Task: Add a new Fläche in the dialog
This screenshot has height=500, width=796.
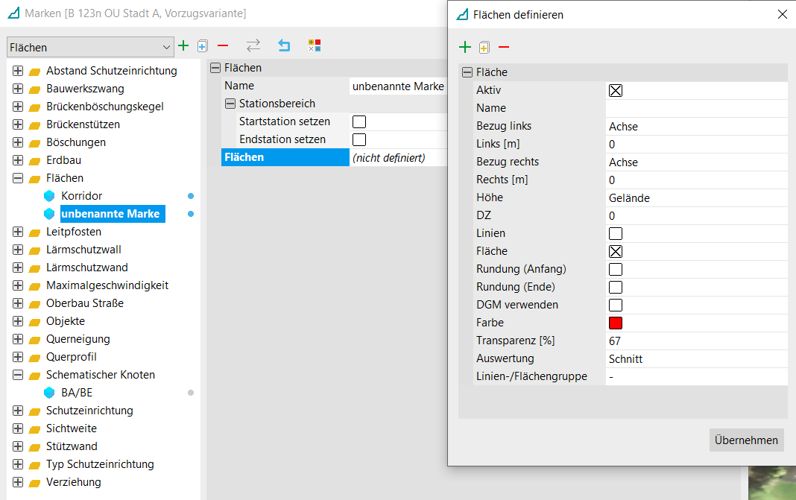Action: click(x=465, y=48)
